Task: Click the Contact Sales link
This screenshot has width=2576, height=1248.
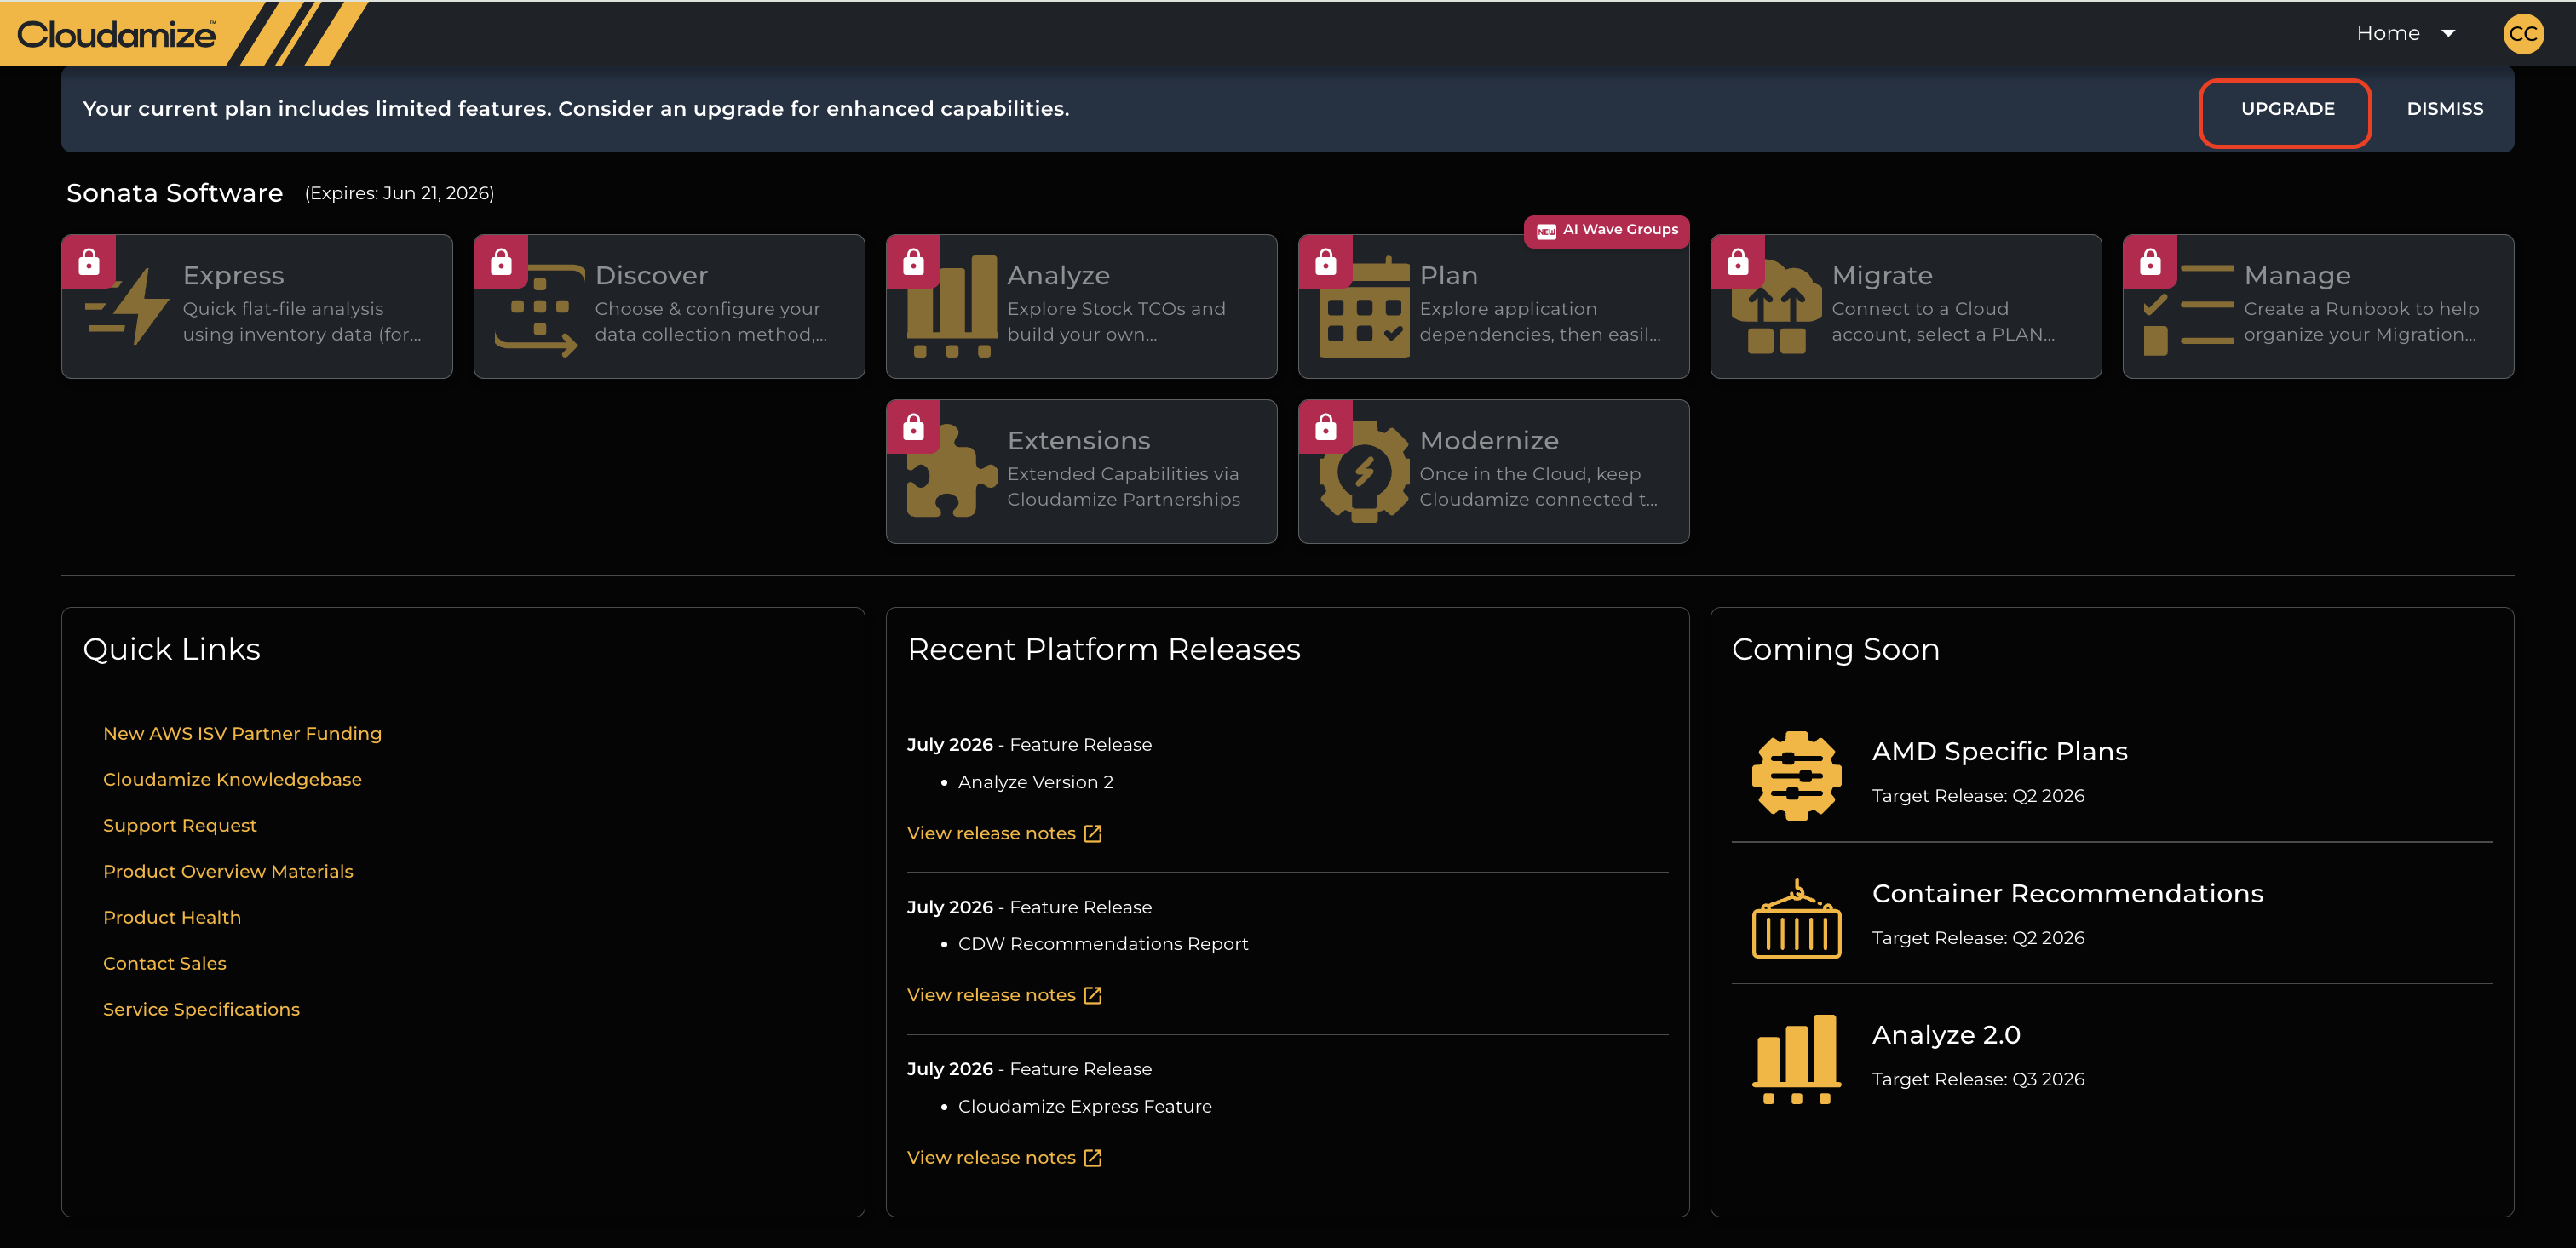Action: pyautogui.click(x=165, y=963)
